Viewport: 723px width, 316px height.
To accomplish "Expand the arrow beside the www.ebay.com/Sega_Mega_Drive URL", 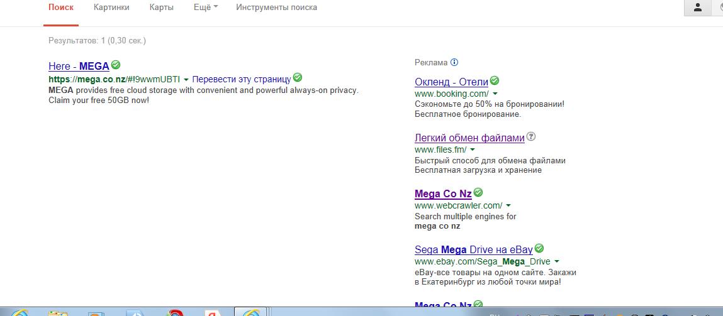I will [x=557, y=262].
